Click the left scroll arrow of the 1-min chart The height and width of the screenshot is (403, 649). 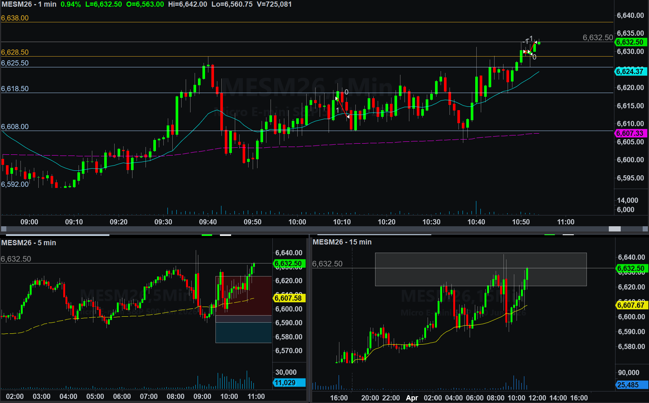pos(4,229)
